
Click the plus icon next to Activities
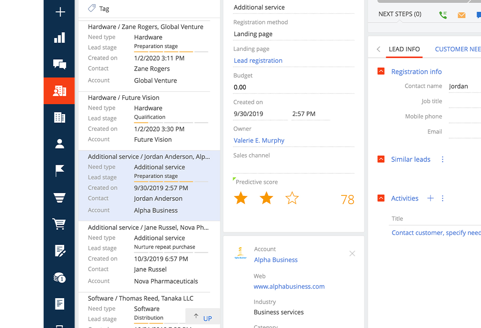tap(430, 198)
